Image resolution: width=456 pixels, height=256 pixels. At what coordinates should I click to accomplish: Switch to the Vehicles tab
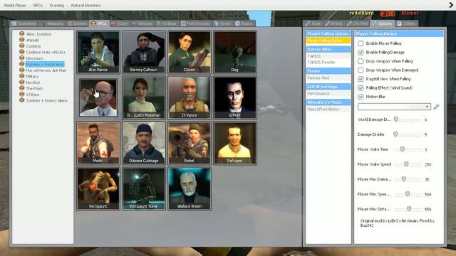point(142,23)
